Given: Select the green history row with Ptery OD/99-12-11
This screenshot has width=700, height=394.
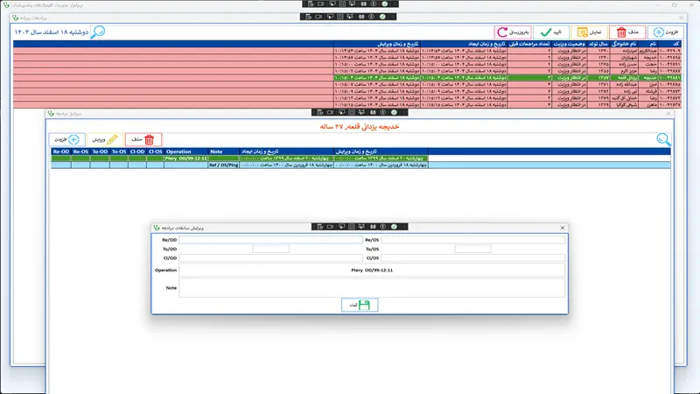Looking at the screenshot, I should coord(239,158).
